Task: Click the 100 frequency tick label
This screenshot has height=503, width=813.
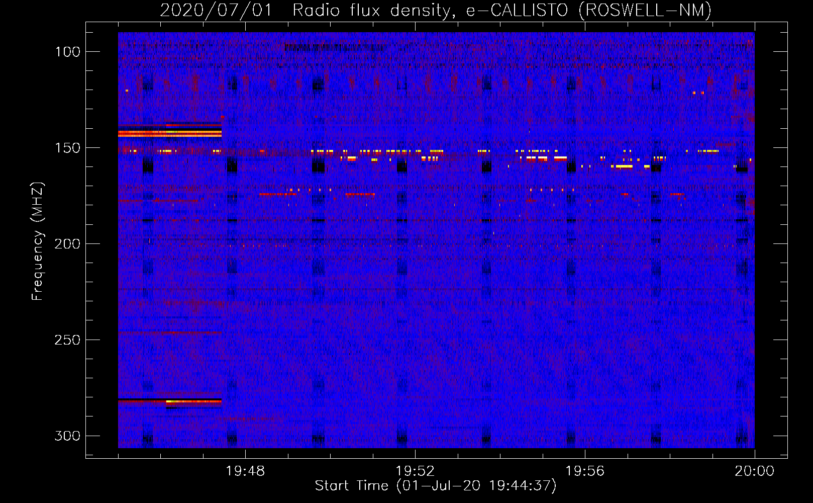Action: [x=67, y=52]
